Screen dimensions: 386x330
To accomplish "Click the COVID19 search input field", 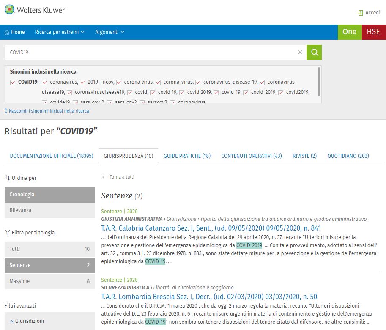I will 148,52.
